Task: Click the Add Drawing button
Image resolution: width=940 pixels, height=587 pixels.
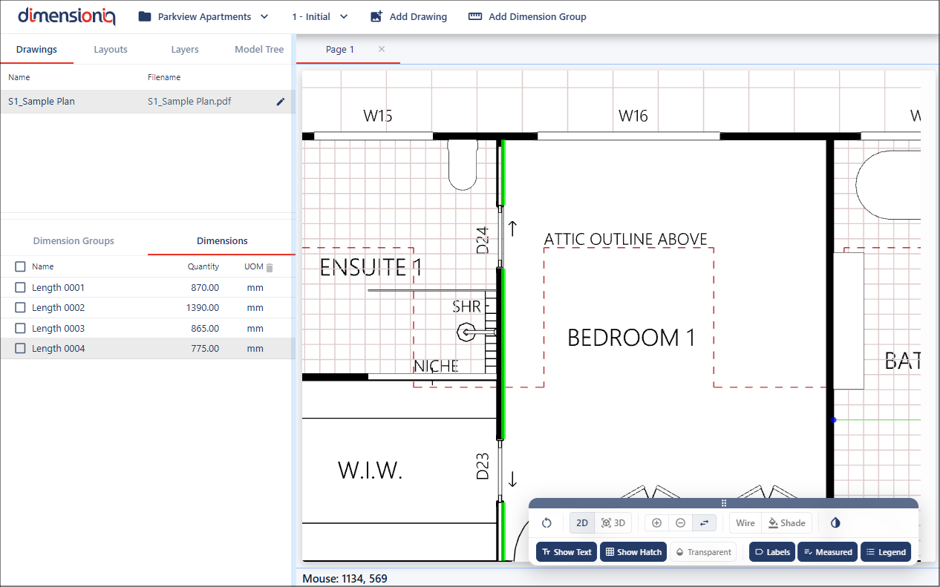Action: (x=408, y=16)
